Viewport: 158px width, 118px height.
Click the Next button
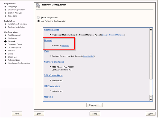(x=151, y=114)
